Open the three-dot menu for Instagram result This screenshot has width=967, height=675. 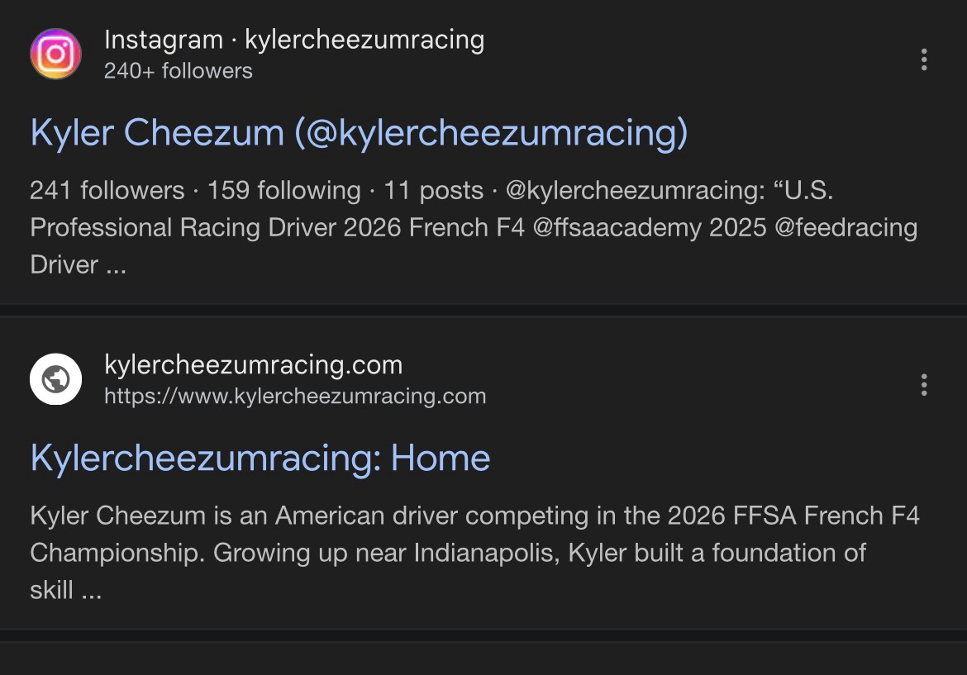(923, 59)
